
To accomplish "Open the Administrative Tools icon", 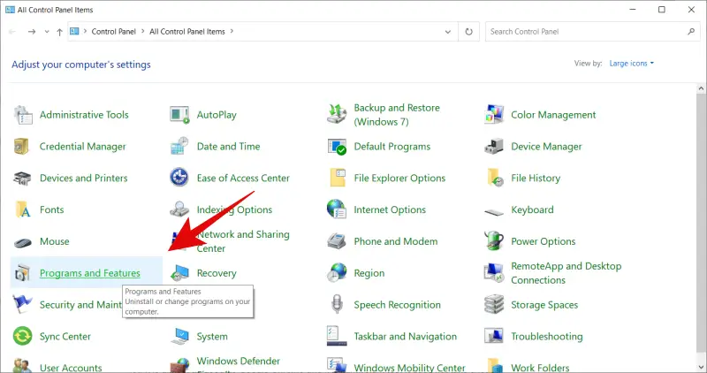I will (x=23, y=115).
